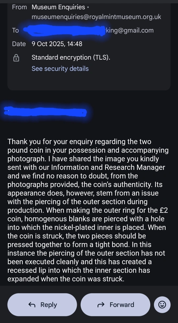
Task: Open See security details link
Action: 60,69
